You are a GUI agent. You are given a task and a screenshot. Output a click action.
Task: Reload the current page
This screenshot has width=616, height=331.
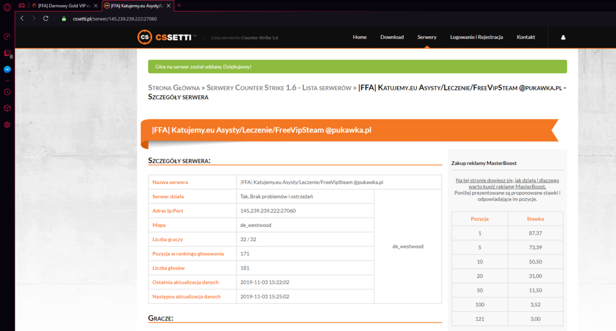point(46,18)
